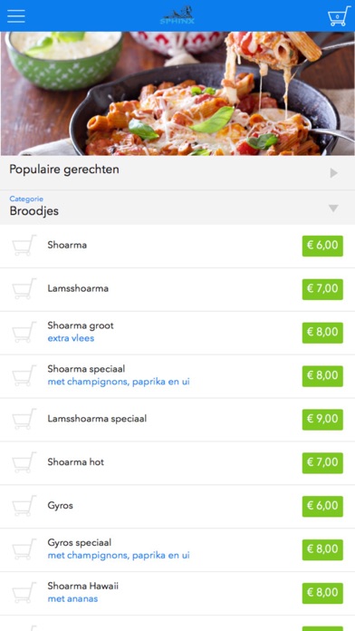Open the shopping cart in header
The width and height of the screenshot is (355, 631).
point(338,16)
